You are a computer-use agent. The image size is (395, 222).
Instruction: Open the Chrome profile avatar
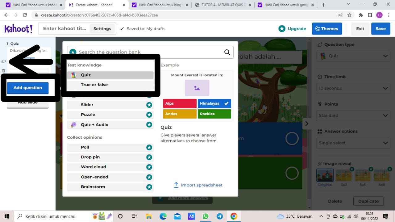click(379, 15)
